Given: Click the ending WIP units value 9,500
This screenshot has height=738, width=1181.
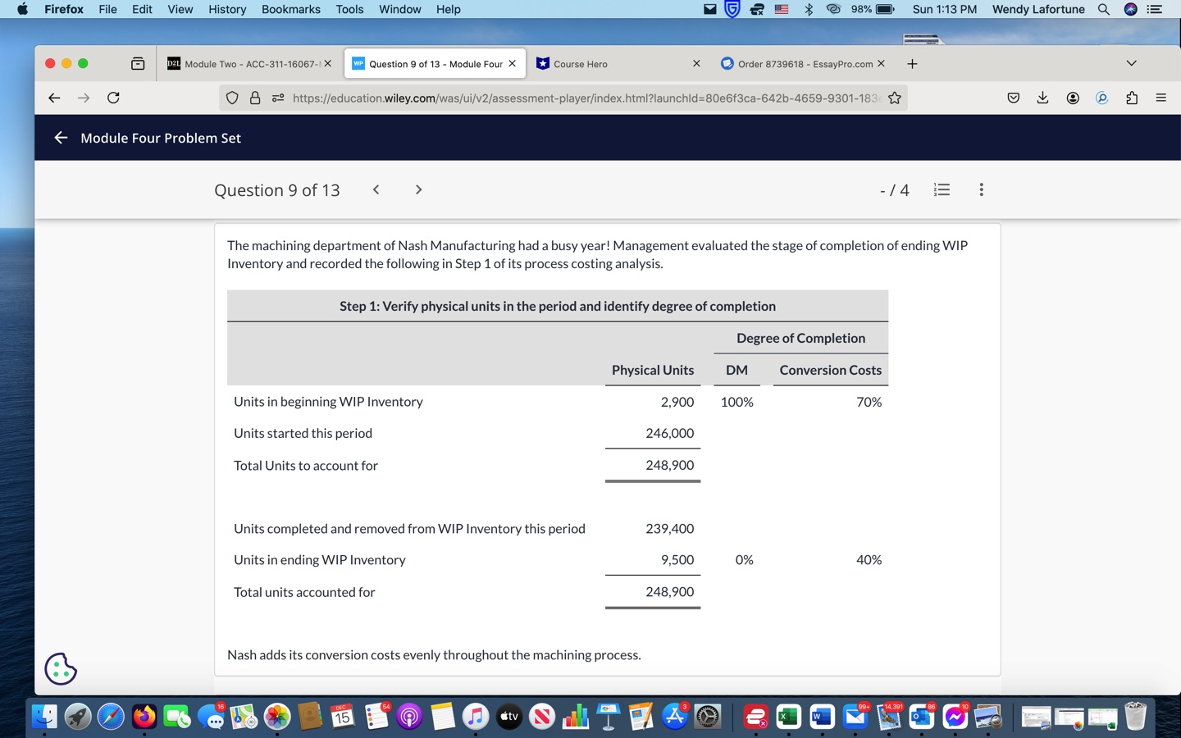Looking at the screenshot, I should coord(677,560).
